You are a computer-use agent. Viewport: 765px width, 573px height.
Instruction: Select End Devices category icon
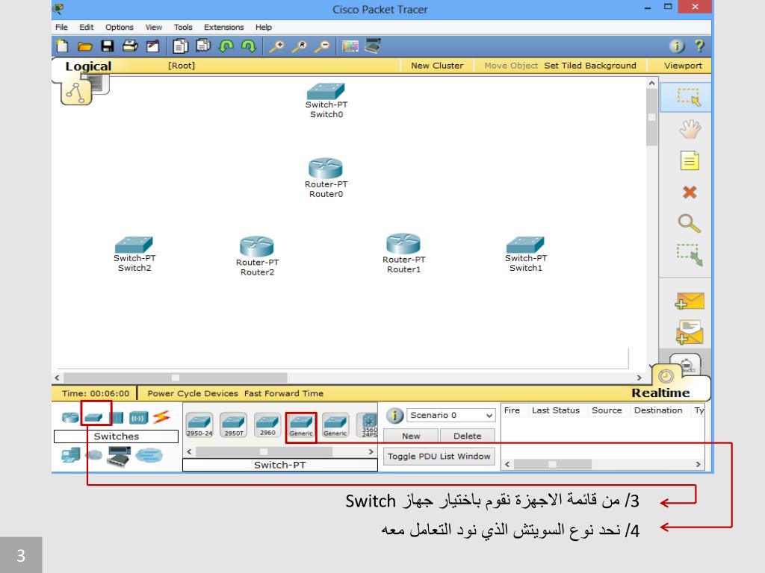71,456
